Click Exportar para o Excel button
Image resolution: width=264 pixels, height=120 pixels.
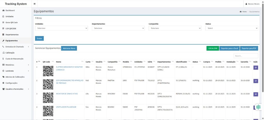[x=229, y=48]
